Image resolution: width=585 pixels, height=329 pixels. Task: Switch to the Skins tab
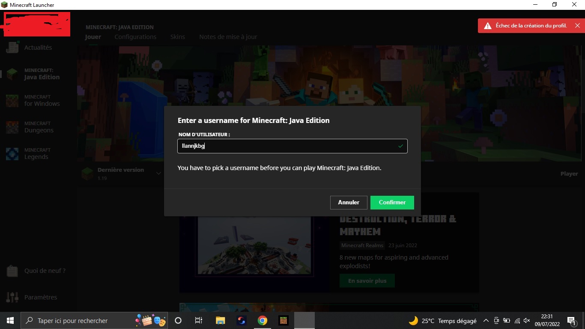[178, 37]
